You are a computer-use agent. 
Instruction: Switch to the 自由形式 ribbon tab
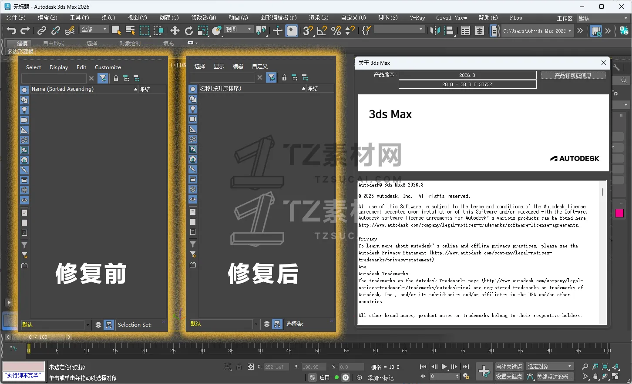(54, 43)
